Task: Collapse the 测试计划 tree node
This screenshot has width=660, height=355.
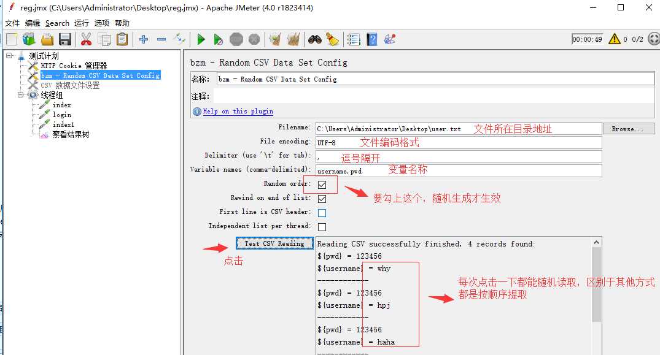Action: click(x=9, y=55)
